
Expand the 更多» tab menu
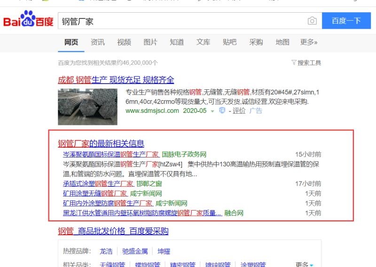point(309,42)
